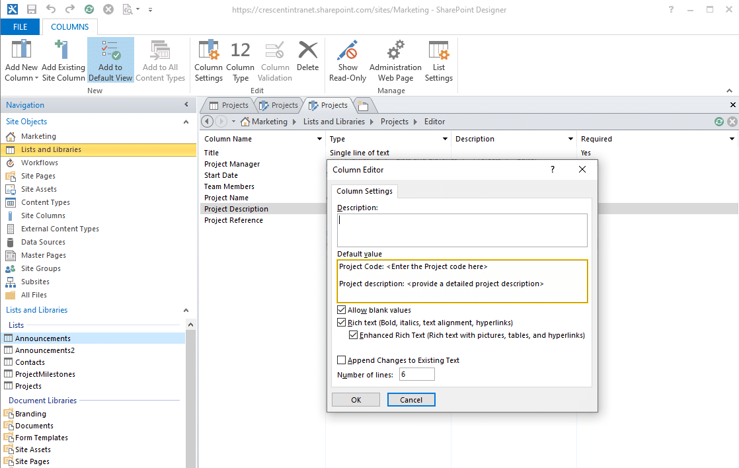Screen dimensions: 739x468
Task: Delete the selected column
Action: pyautogui.click(x=307, y=59)
